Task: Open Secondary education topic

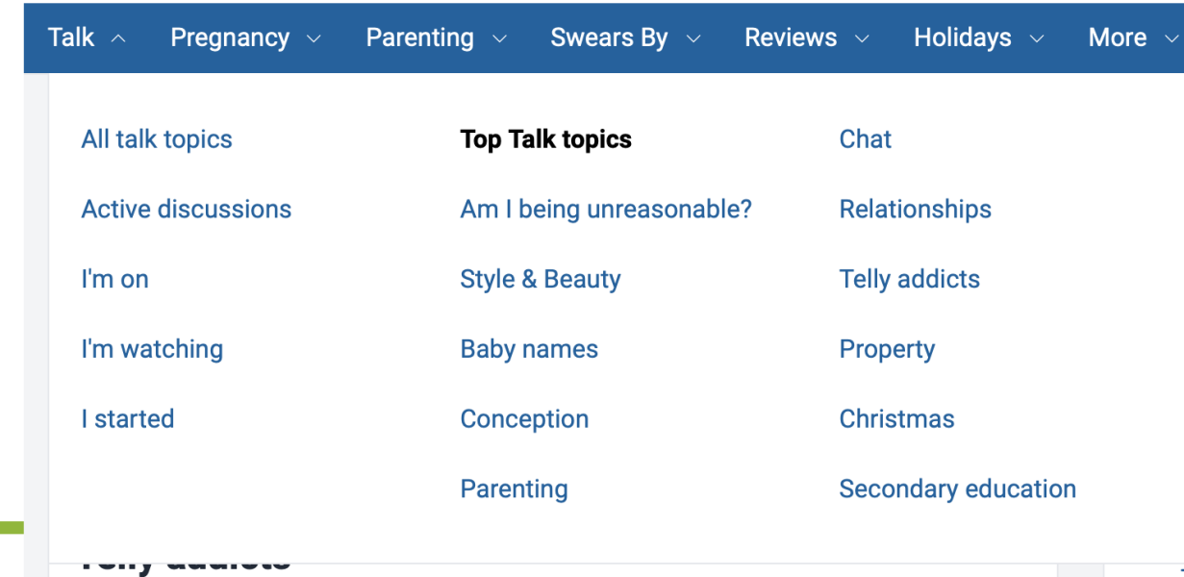Action: coord(957,489)
